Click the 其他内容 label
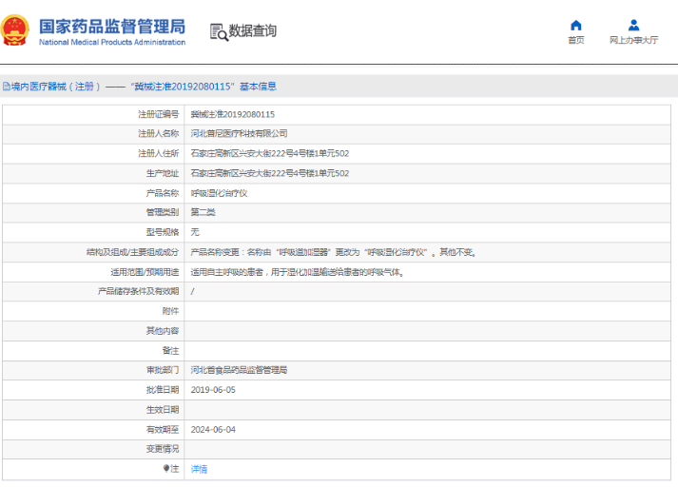 pyautogui.click(x=163, y=331)
